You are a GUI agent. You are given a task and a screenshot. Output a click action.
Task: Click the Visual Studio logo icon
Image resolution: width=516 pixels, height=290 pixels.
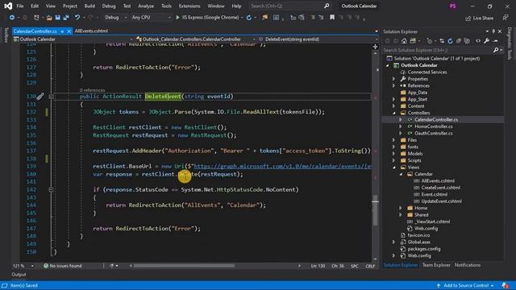tap(8, 6)
